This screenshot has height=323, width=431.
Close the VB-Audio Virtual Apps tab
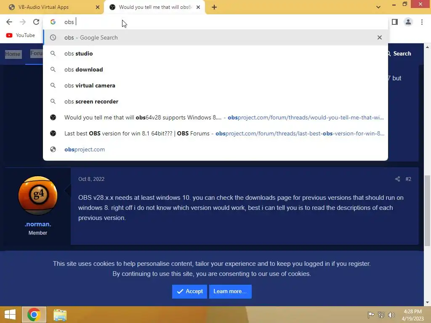click(98, 7)
